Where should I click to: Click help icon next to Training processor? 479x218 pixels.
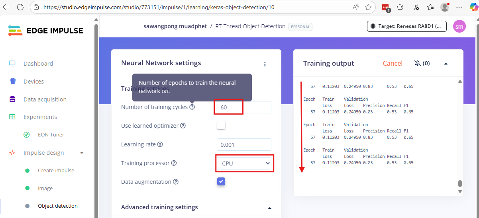pyautogui.click(x=174, y=163)
